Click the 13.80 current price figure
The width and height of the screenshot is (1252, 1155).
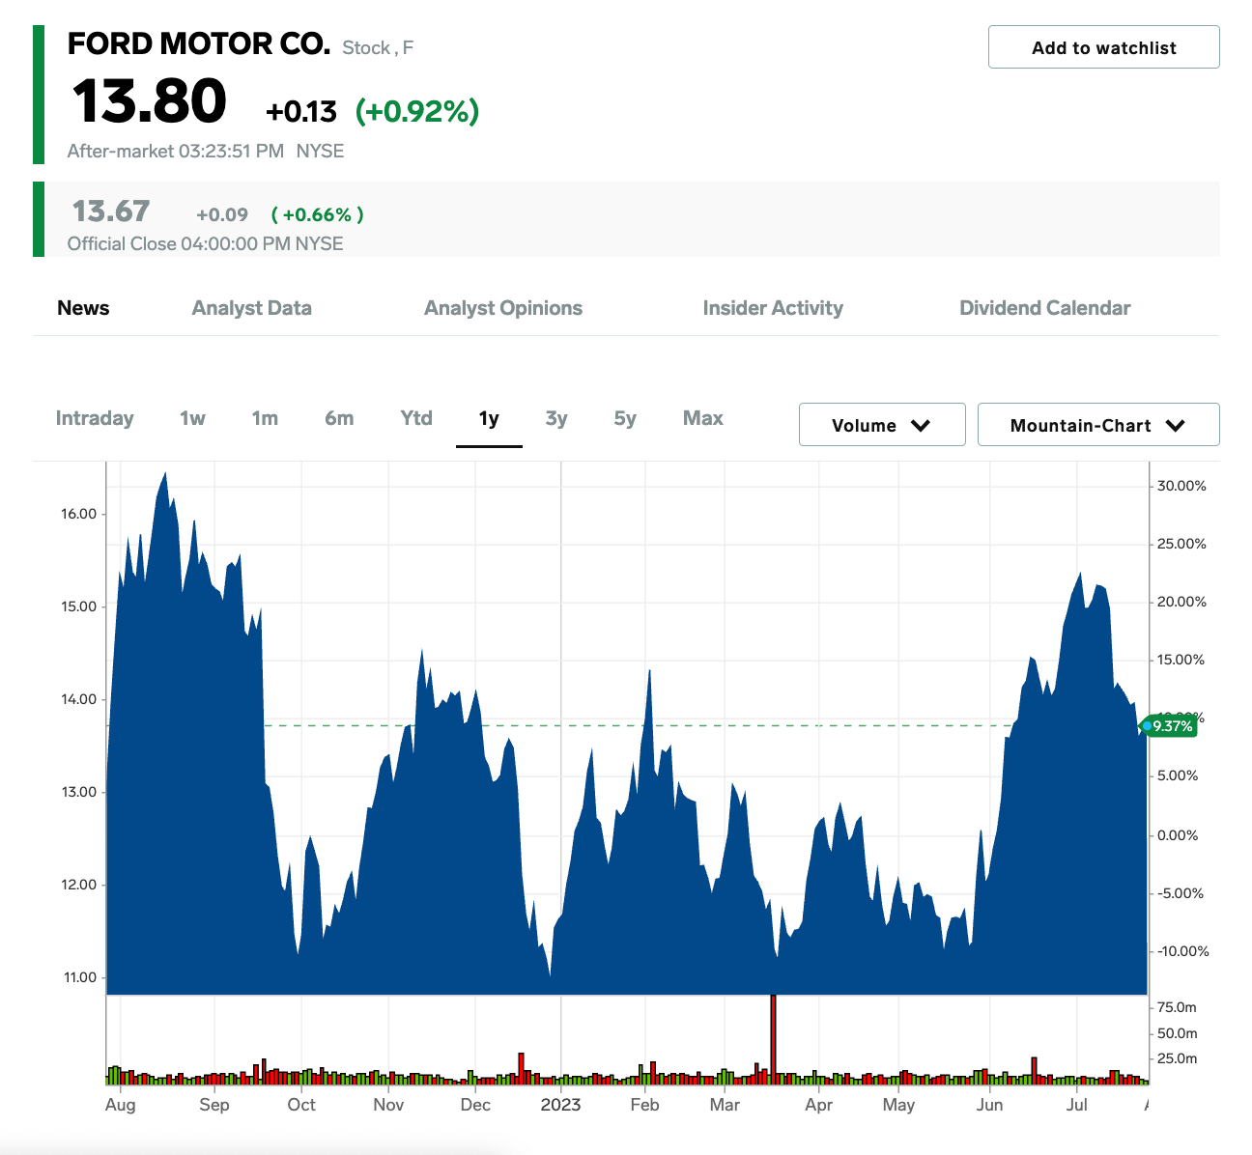(x=149, y=101)
